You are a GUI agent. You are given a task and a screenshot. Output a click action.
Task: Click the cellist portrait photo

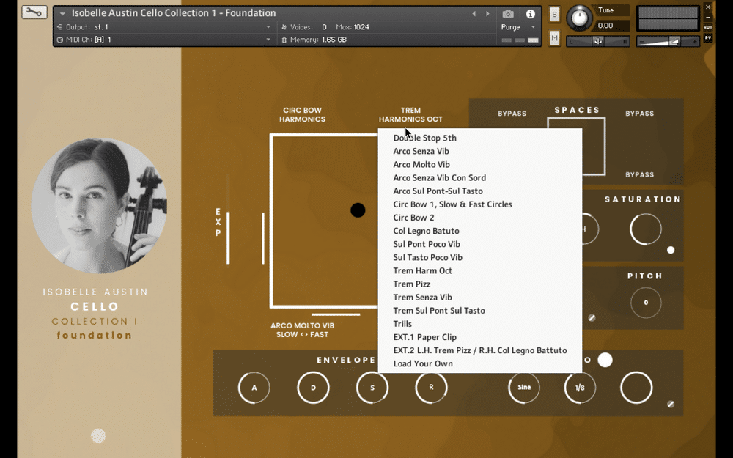(x=99, y=206)
